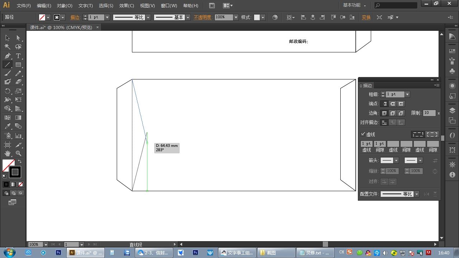Select the Type tool

click(18, 56)
